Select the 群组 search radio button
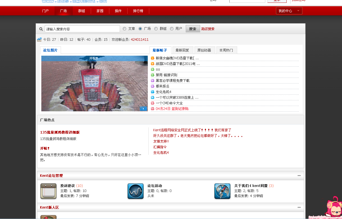 coord(156,29)
